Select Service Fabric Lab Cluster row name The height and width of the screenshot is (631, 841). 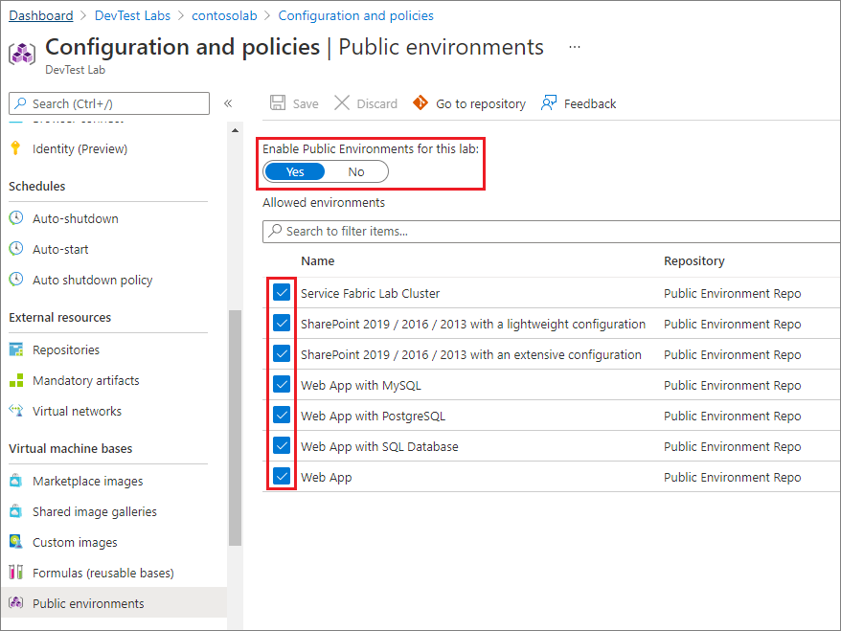coord(370,293)
